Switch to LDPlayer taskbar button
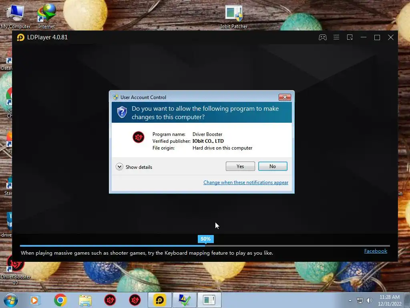This screenshot has width=410, height=308. coord(160,300)
